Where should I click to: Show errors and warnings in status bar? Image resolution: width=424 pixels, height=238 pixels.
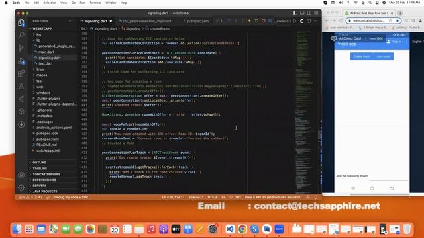coord(30,197)
